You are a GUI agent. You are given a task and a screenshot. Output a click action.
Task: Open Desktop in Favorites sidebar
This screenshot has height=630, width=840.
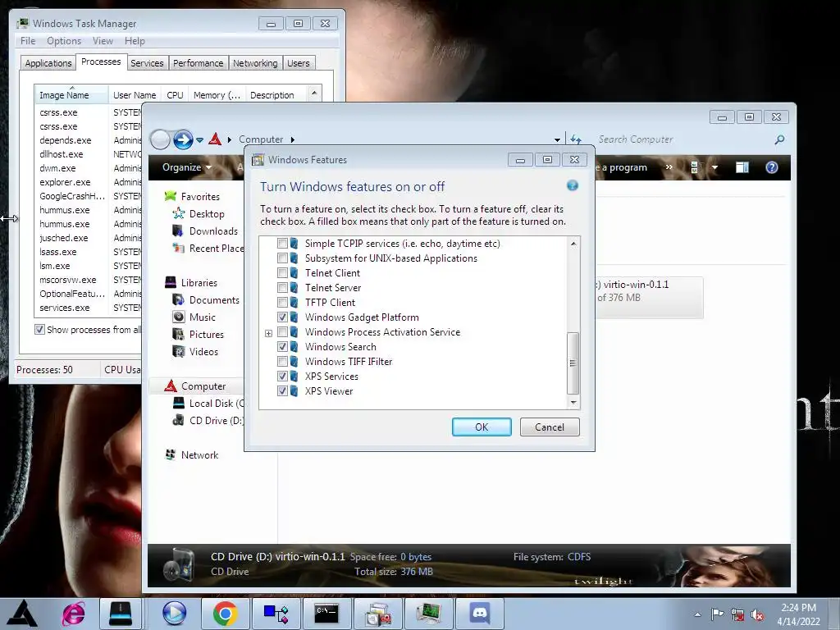207,214
